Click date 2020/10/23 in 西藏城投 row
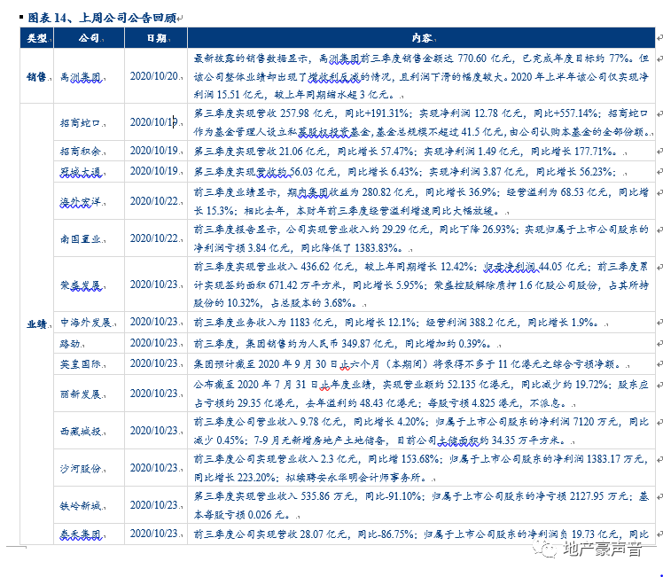This screenshot has height=577, width=663. (x=154, y=431)
